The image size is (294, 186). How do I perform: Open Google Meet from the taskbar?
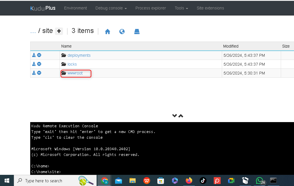[x=231, y=181]
